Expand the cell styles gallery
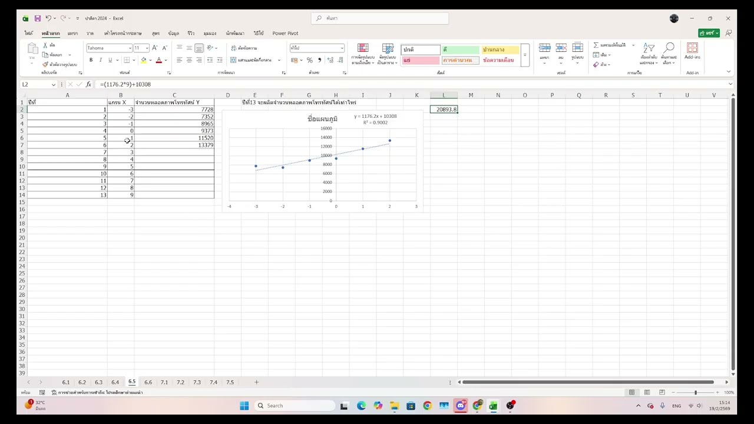754x424 pixels. click(x=525, y=55)
